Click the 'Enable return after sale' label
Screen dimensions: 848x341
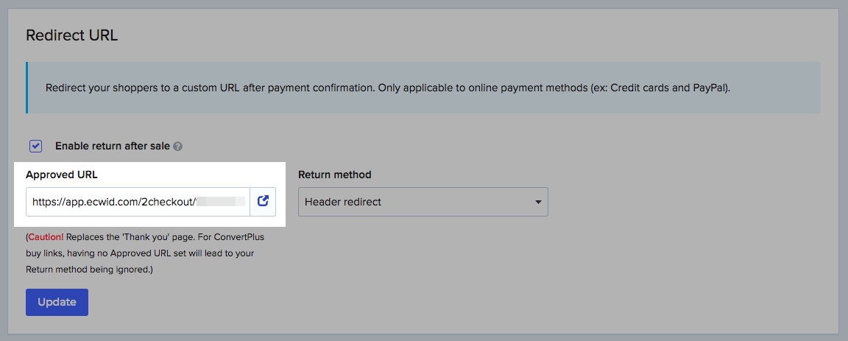113,146
